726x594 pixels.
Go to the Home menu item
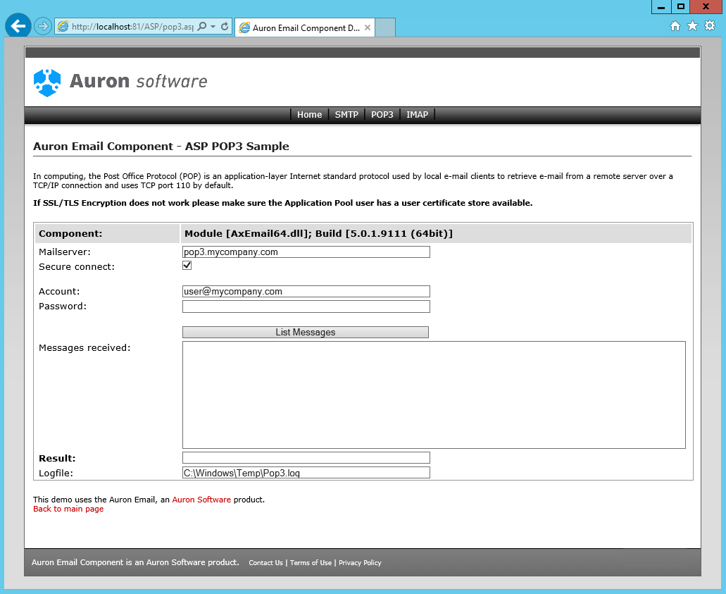tap(309, 115)
